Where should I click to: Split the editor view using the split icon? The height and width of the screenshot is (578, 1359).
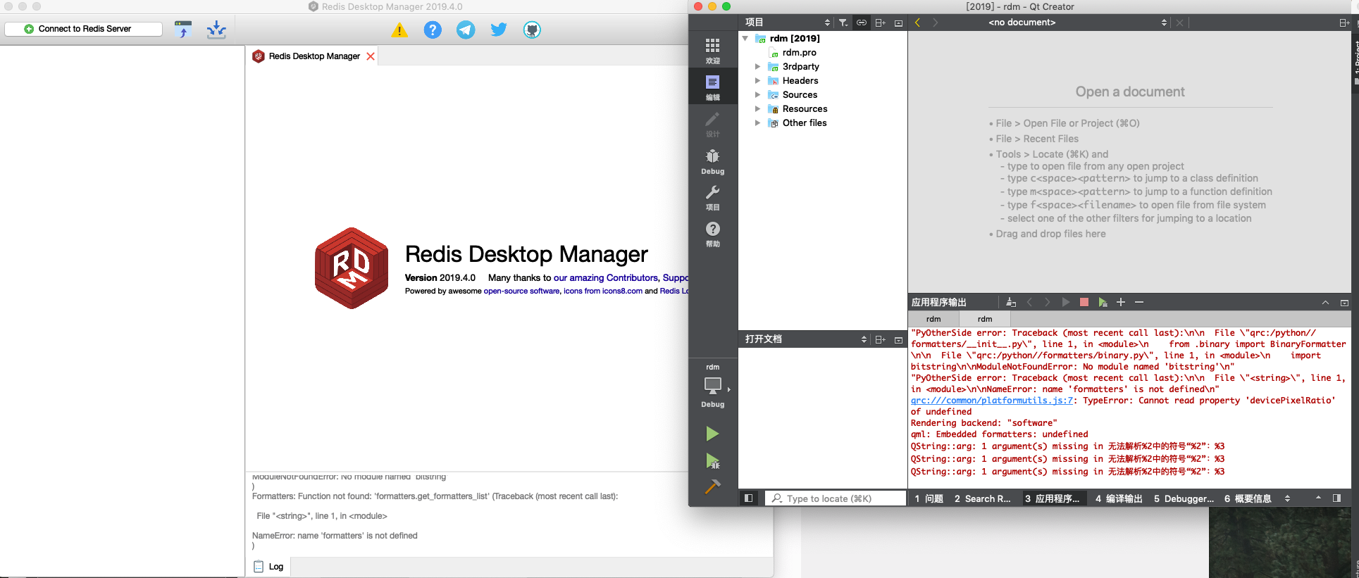click(x=1344, y=23)
